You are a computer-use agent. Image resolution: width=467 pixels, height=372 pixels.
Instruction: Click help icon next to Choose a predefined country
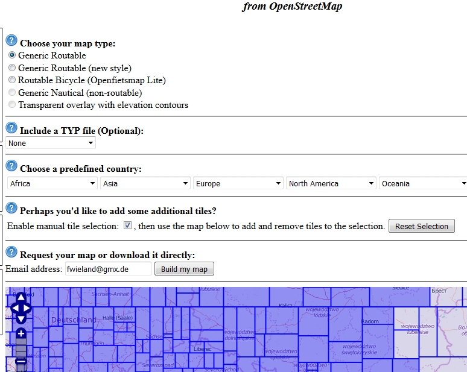[11, 166]
